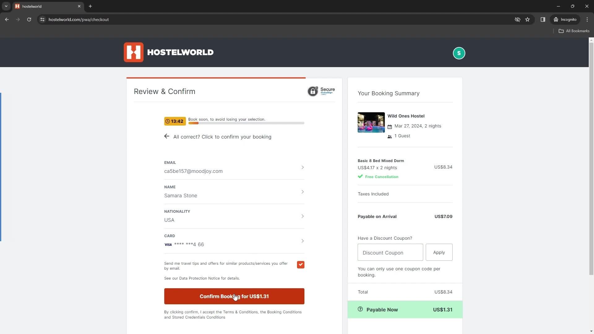
Task: Open the browser side panel
Action: (543, 19)
